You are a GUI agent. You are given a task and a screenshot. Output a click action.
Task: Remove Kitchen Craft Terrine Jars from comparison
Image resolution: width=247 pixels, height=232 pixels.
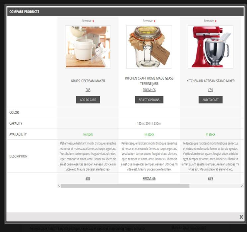[149, 21]
